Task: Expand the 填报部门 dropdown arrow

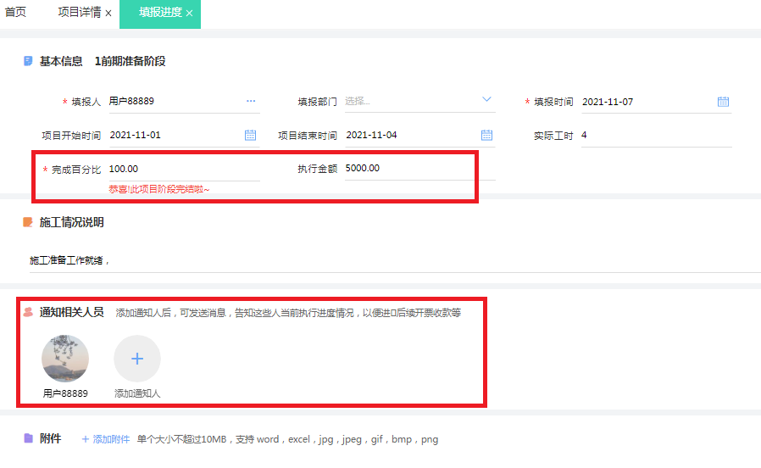Action: tap(486, 99)
